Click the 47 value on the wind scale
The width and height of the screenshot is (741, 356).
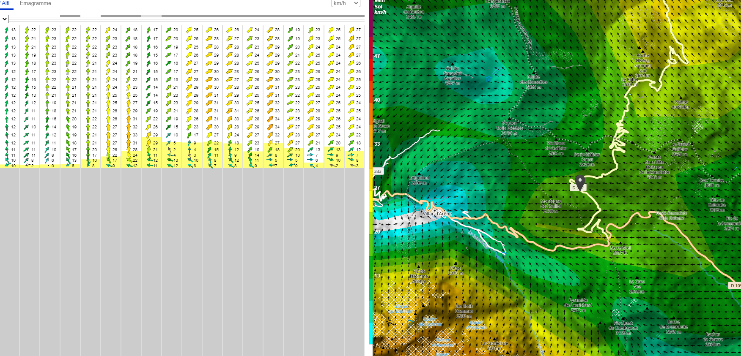tap(377, 56)
